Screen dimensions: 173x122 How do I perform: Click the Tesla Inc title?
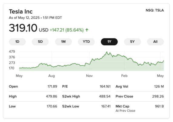pyautogui.click(x=21, y=12)
